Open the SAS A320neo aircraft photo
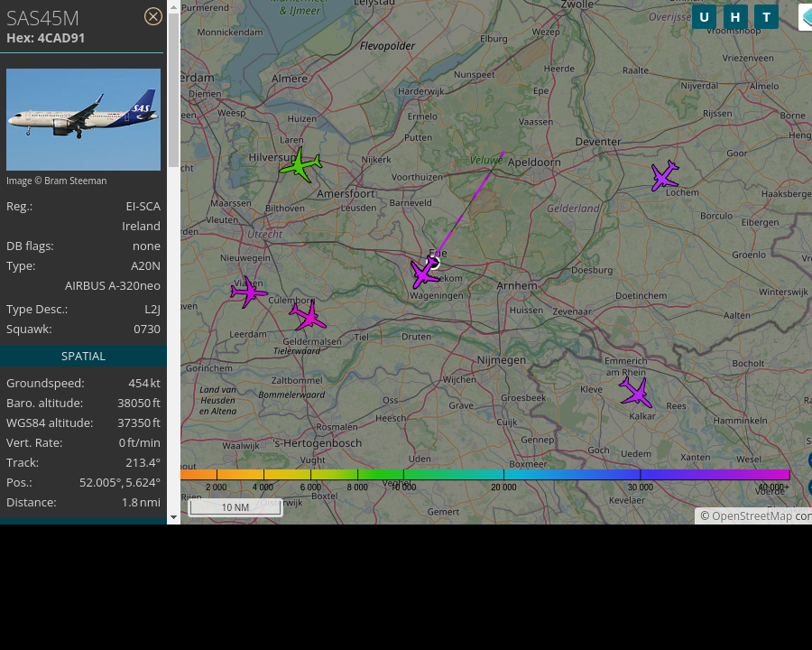The width and height of the screenshot is (812, 650). (x=83, y=119)
